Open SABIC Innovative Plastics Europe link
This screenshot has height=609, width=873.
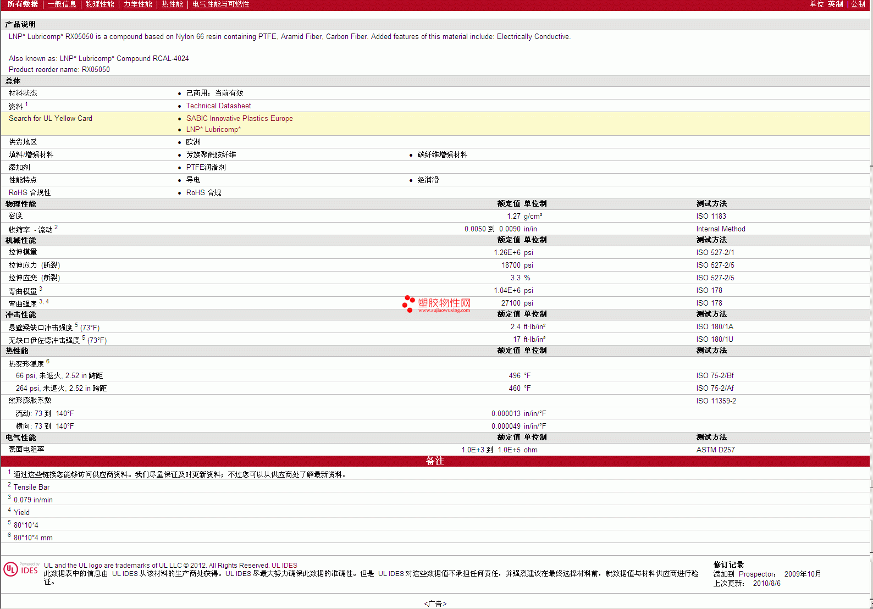pos(239,119)
